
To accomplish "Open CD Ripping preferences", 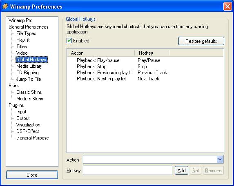I will click(27, 73).
